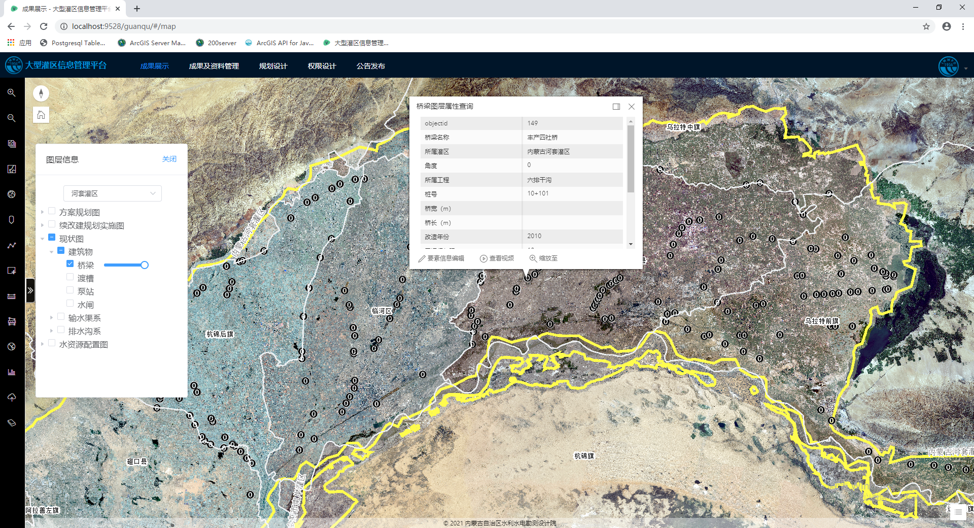
Task: Click the circular clear icon in sidebar
Action: click(12, 347)
